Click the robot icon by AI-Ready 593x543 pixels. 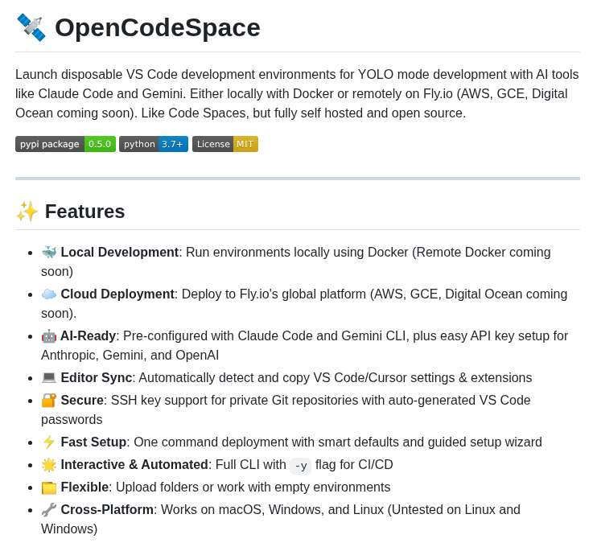[x=49, y=335]
